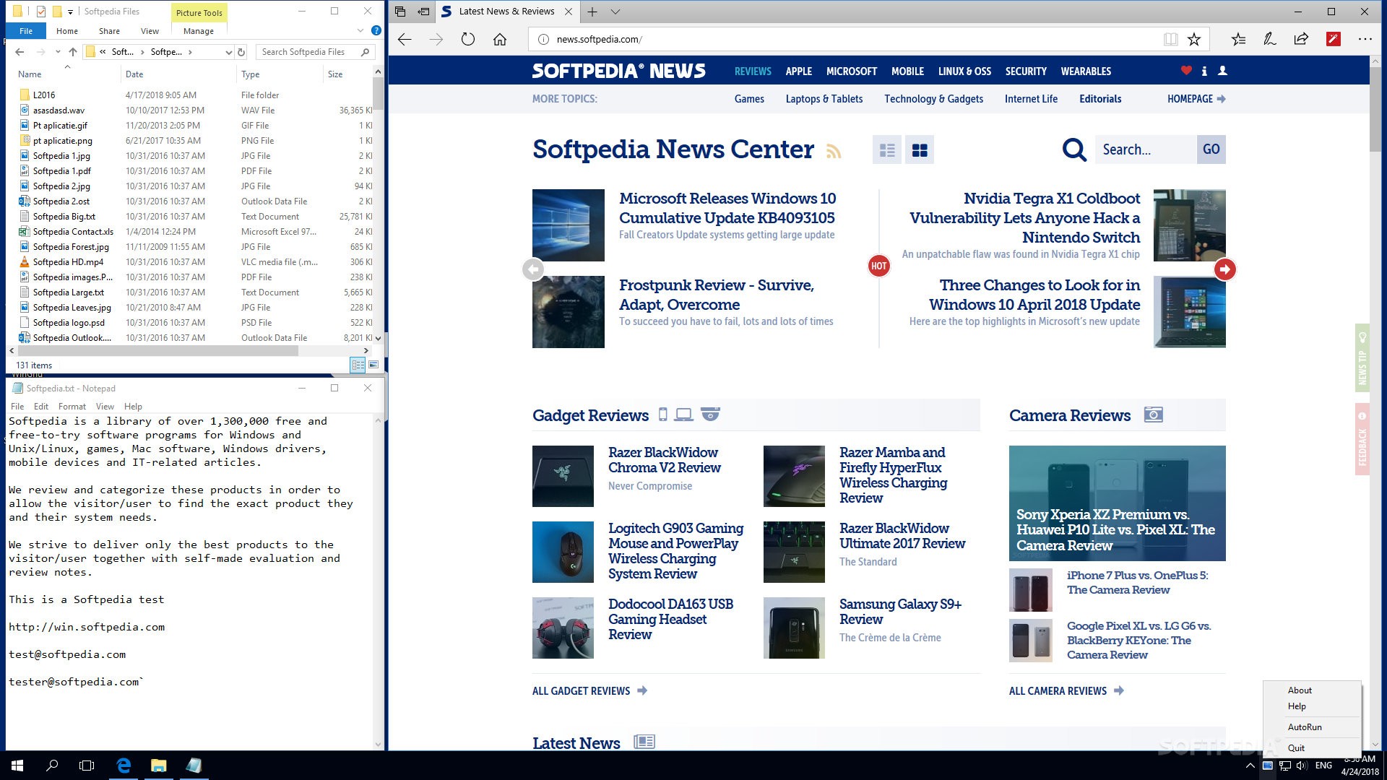Go back in the Edge browser
This screenshot has width=1387, height=780.
tap(405, 39)
